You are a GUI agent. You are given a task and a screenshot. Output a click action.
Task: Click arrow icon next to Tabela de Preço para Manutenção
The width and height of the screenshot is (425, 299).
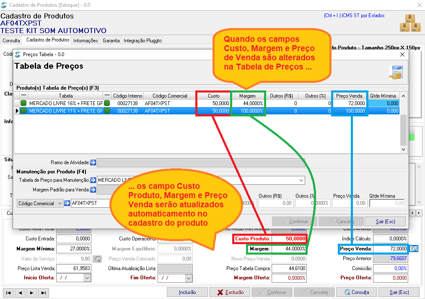[x=93, y=180]
